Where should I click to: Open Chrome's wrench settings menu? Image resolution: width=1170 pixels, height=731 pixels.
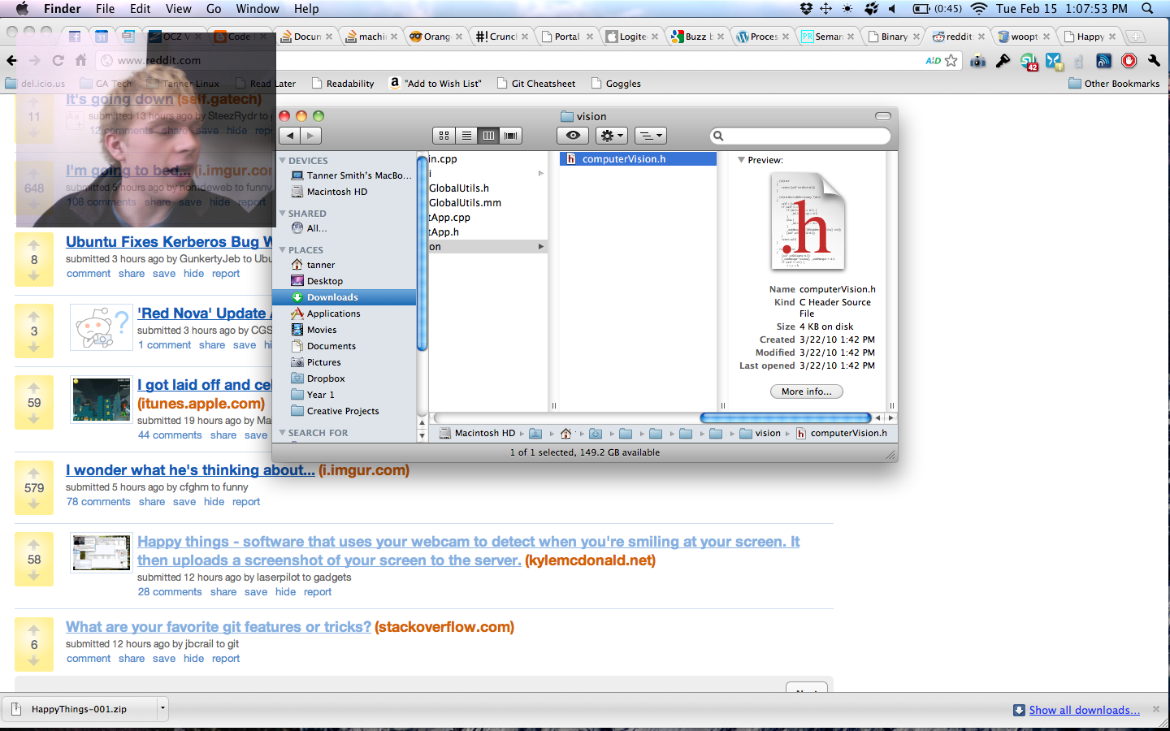(x=1154, y=61)
